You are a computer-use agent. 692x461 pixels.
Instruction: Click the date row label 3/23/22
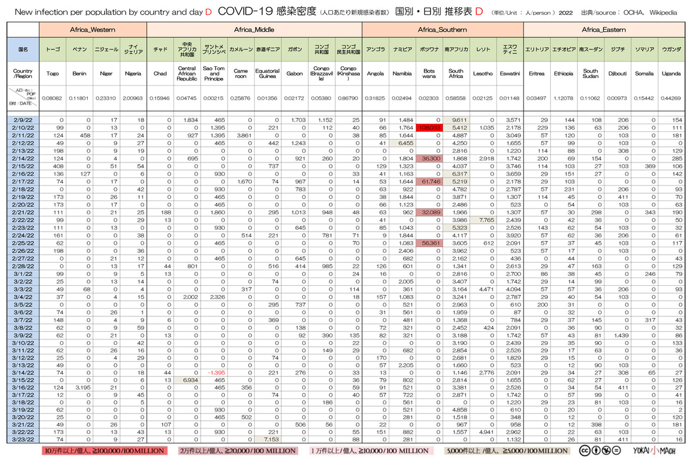point(24,440)
